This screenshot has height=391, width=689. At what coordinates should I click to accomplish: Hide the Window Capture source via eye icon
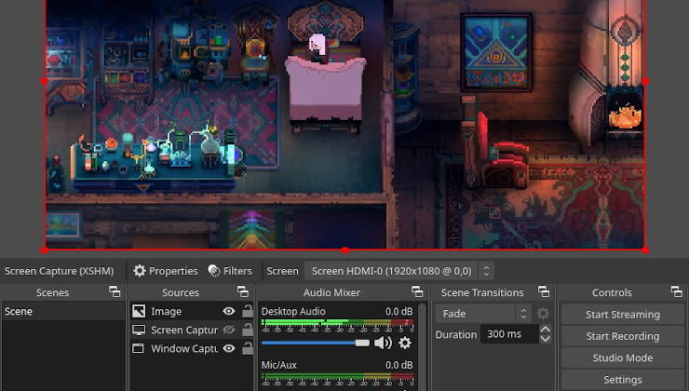(x=229, y=348)
